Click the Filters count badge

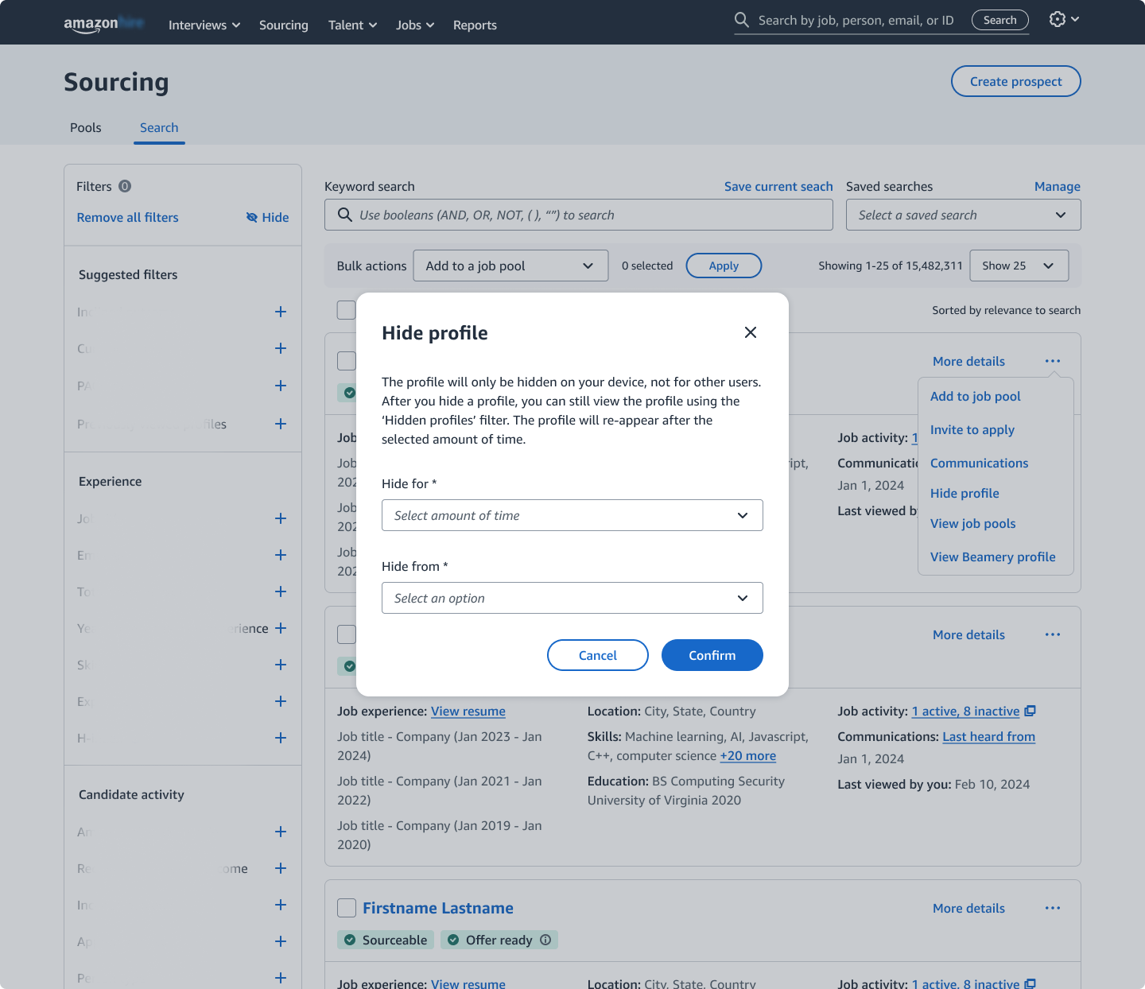pyautogui.click(x=125, y=186)
